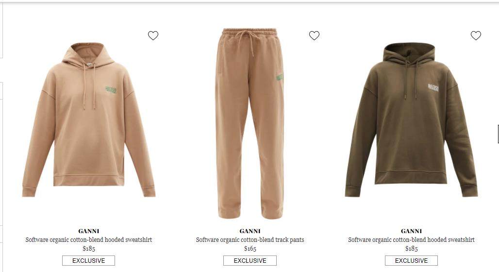
Task: Open tan hoodie's Software hooded sweatshirt title
Action: point(88,240)
